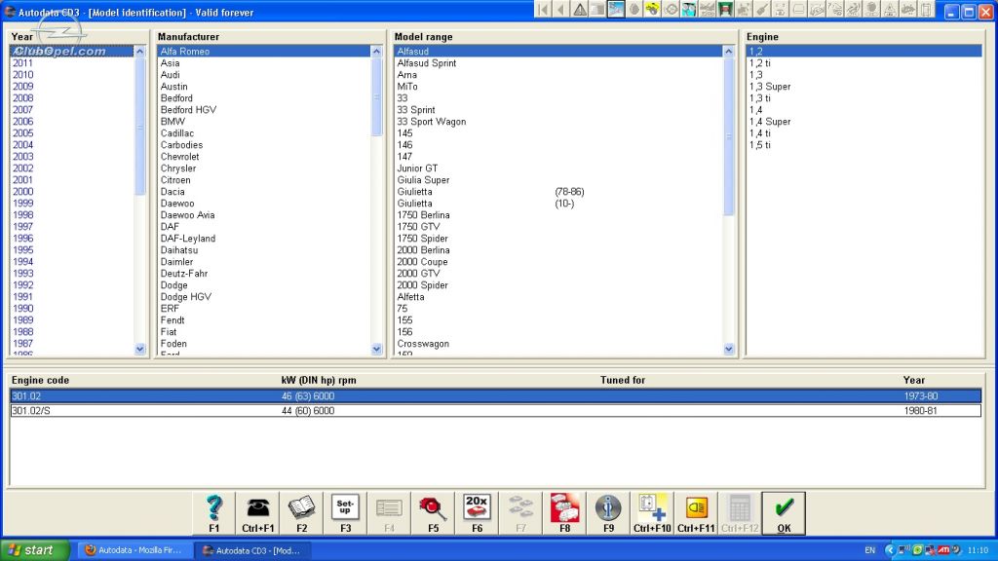Switch to Autodata - Mozilla Firefox taskbar item
The height and width of the screenshot is (561, 998).
pos(134,550)
